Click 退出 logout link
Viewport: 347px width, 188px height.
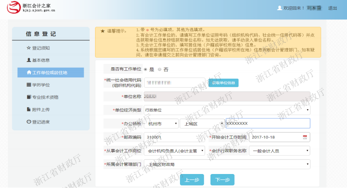point(333,8)
